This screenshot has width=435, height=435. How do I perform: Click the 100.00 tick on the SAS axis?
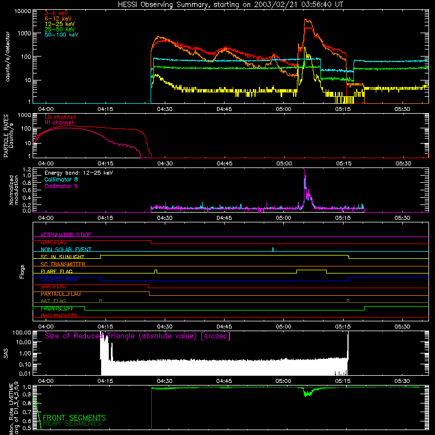click(x=22, y=332)
